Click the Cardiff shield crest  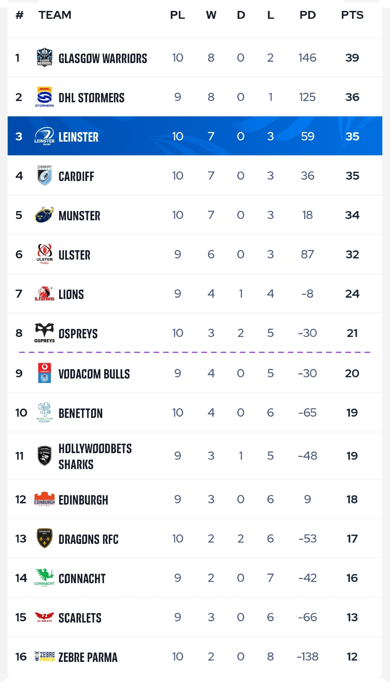tap(44, 176)
